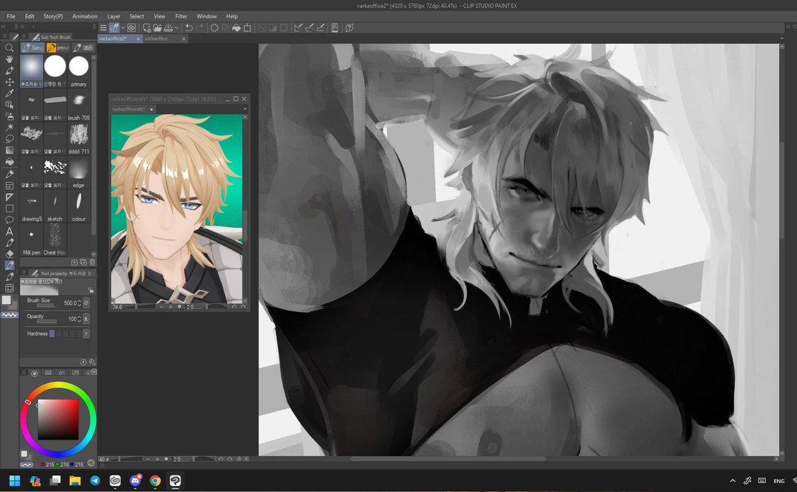Open the Tool property panel menu
Image resolution: width=797 pixels, height=492 pixels.
pyautogui.click(x=24, y=273)
